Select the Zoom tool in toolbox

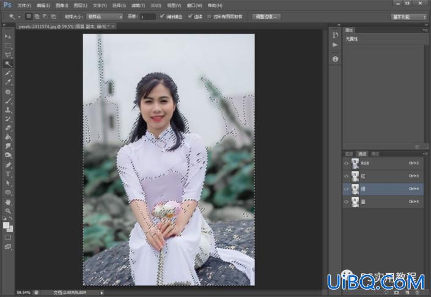point(8,211)
